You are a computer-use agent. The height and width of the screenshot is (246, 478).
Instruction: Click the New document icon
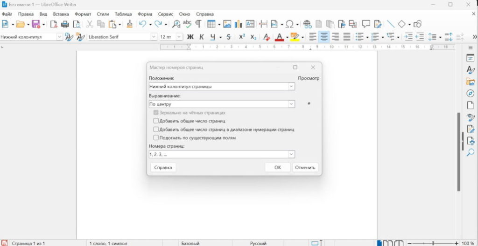pos(5,24)
